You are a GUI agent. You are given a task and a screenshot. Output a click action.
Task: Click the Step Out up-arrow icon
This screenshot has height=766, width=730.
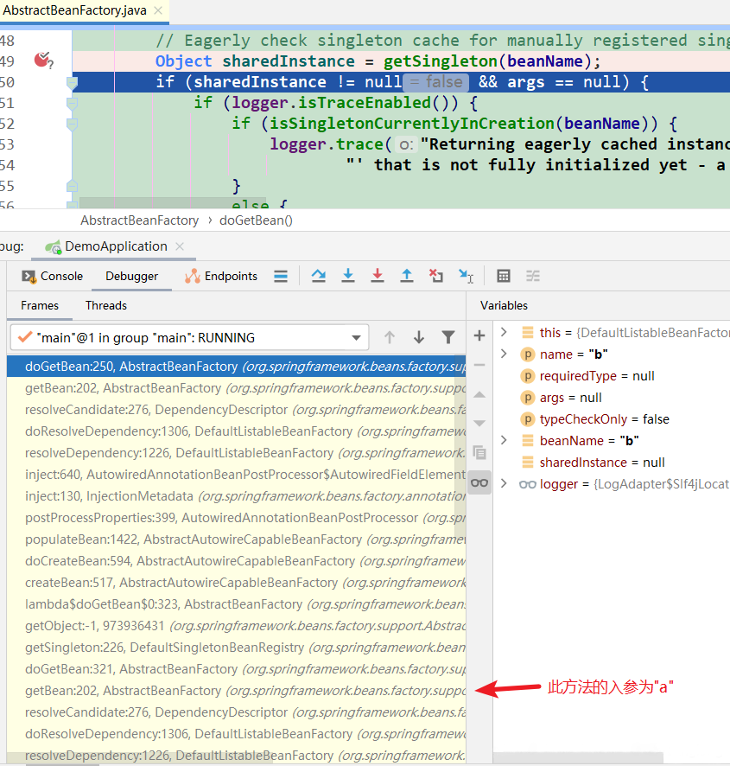point(406,276)
